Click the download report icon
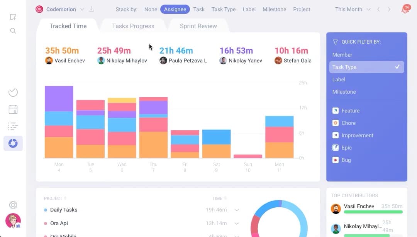 click(x=91, y=9)
